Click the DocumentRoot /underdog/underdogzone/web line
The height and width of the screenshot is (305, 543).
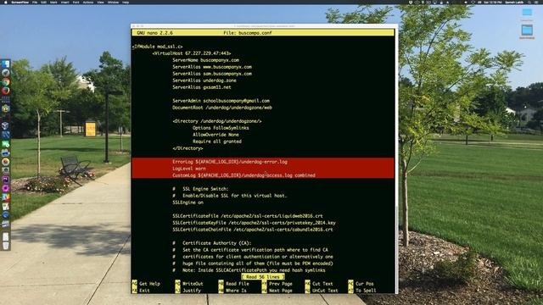[222, 108]
